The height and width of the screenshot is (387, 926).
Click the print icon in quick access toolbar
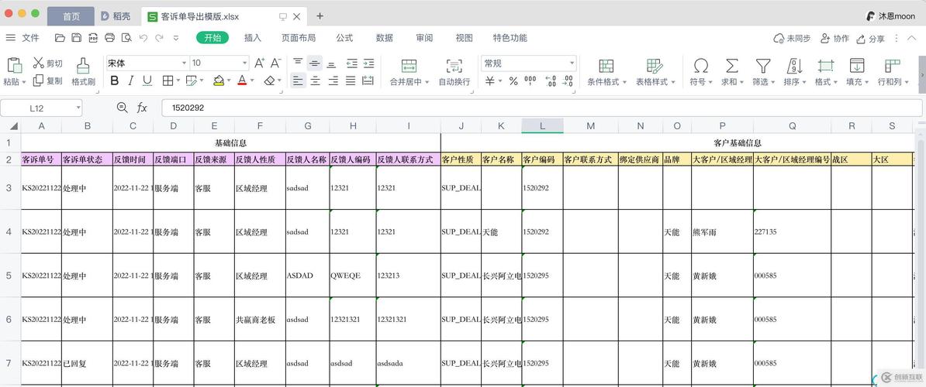pos(109,38)
